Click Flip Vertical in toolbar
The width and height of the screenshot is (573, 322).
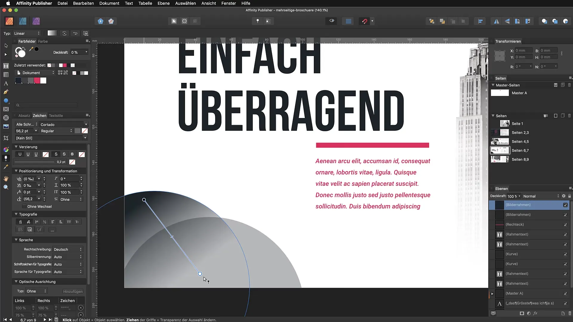coord(507,21)
